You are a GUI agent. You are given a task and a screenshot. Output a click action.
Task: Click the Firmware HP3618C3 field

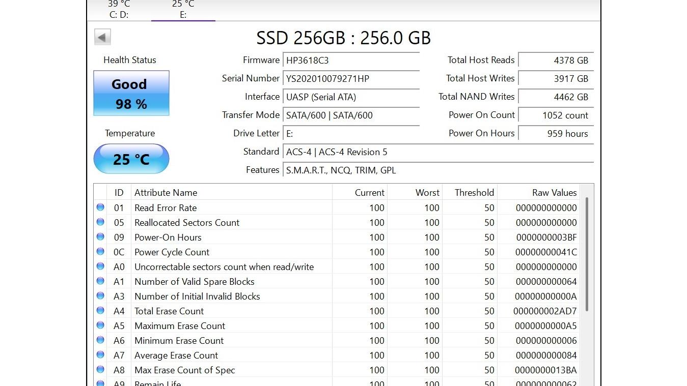click(x=351, y=61)
